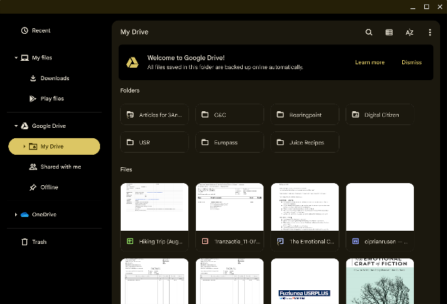Select the Tranzactie_11-07 file thumbnail
The height and width of the screenshot is (304, 447).
(x=230, y=207)
